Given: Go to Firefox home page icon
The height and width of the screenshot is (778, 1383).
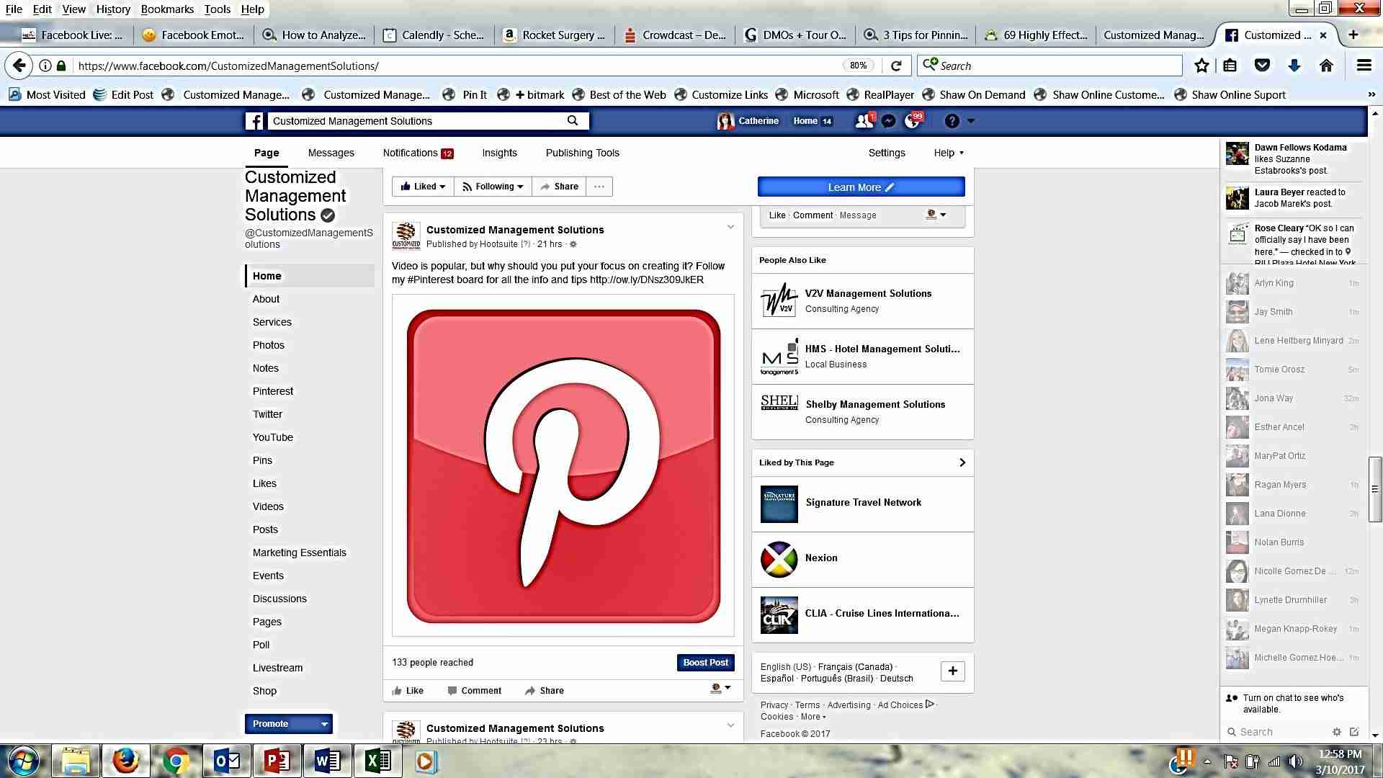Looking at the screenshot, I should tap(1326, 66).
